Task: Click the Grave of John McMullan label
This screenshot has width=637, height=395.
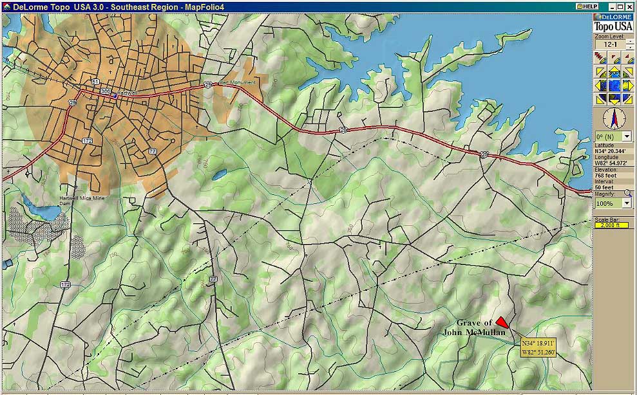Action: click(475, 327)
